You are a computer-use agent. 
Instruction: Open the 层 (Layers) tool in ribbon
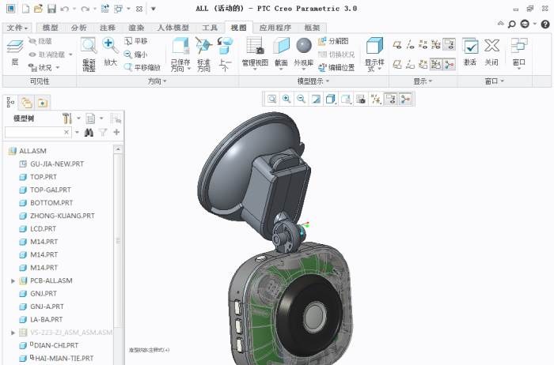click(x=15, y=53)
